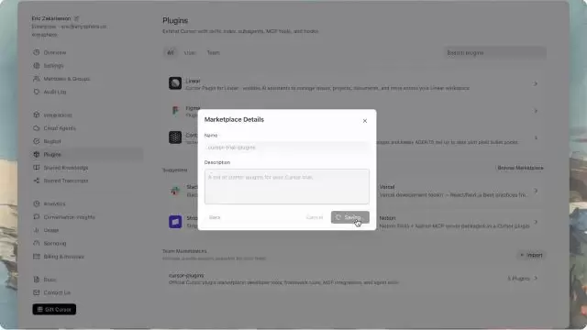Select the All plugins tab

click(171, 53)
